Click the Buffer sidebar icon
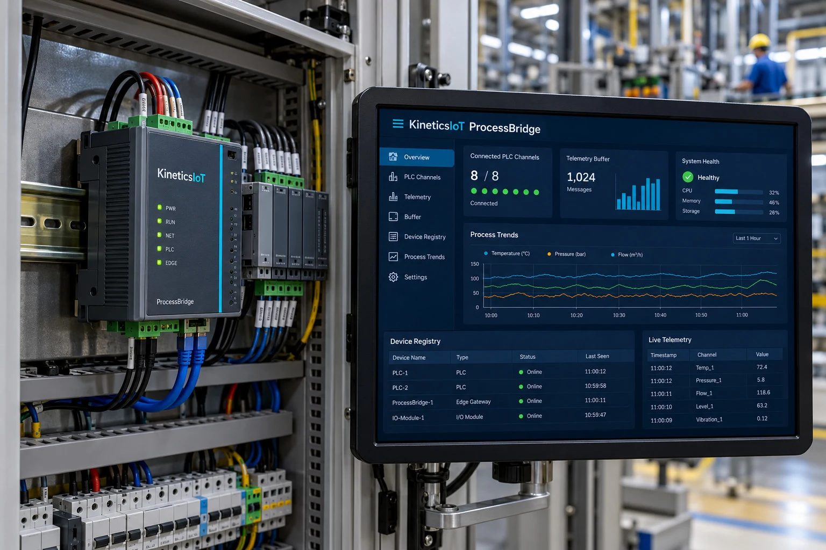 click(393, 216)
